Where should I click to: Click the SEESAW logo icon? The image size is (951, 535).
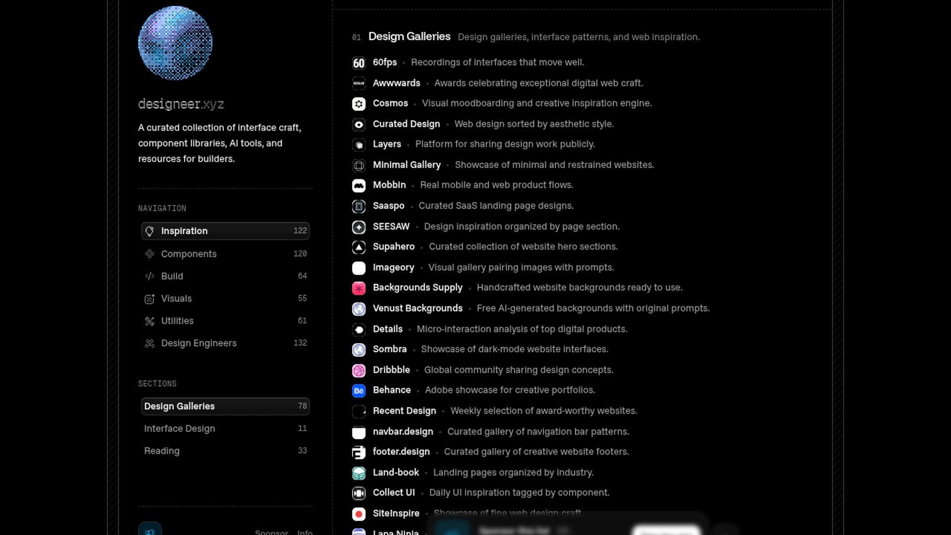[359, 227]
